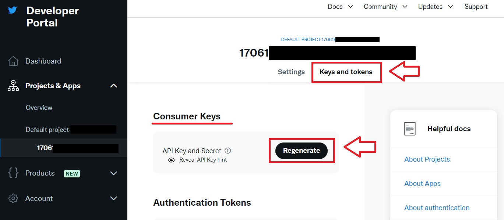Open the About authentication link

[x=437, y=208]
